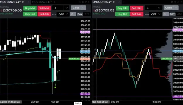Image resolution: width=183 pixels, height=105 pixels.
Task: Click the Close position button in the right 5m panel
Action: click(169, 8)
